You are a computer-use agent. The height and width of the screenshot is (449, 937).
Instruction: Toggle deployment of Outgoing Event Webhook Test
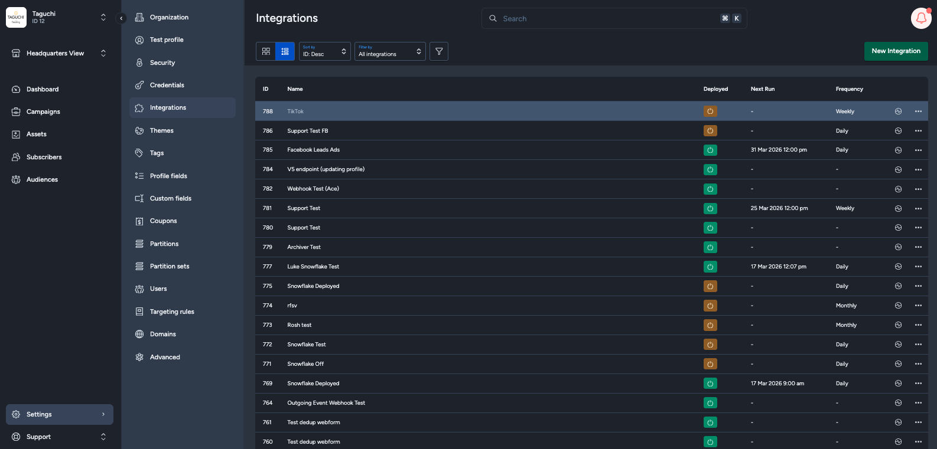710,403
